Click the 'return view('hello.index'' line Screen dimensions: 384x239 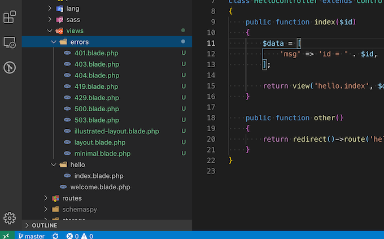click(323, 86)
